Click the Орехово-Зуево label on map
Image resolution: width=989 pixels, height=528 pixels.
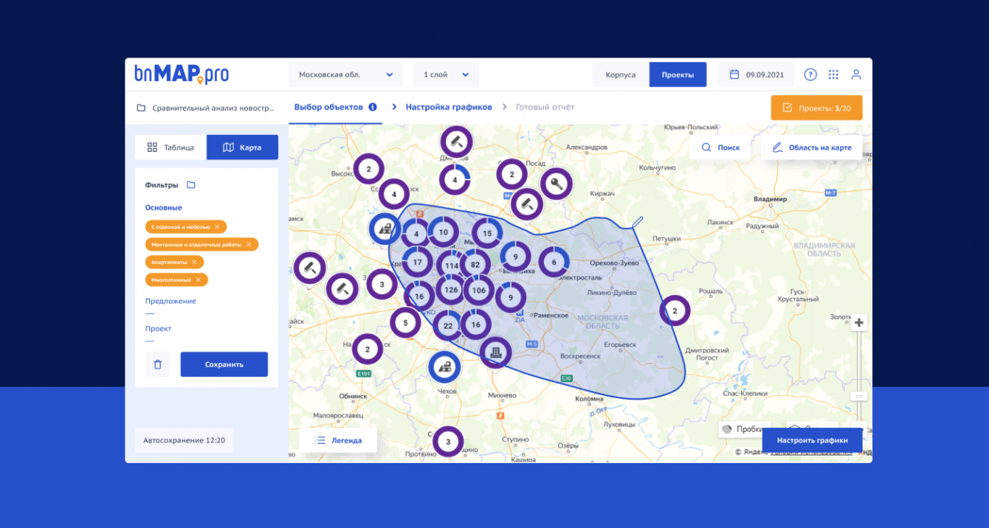[613, 263]
